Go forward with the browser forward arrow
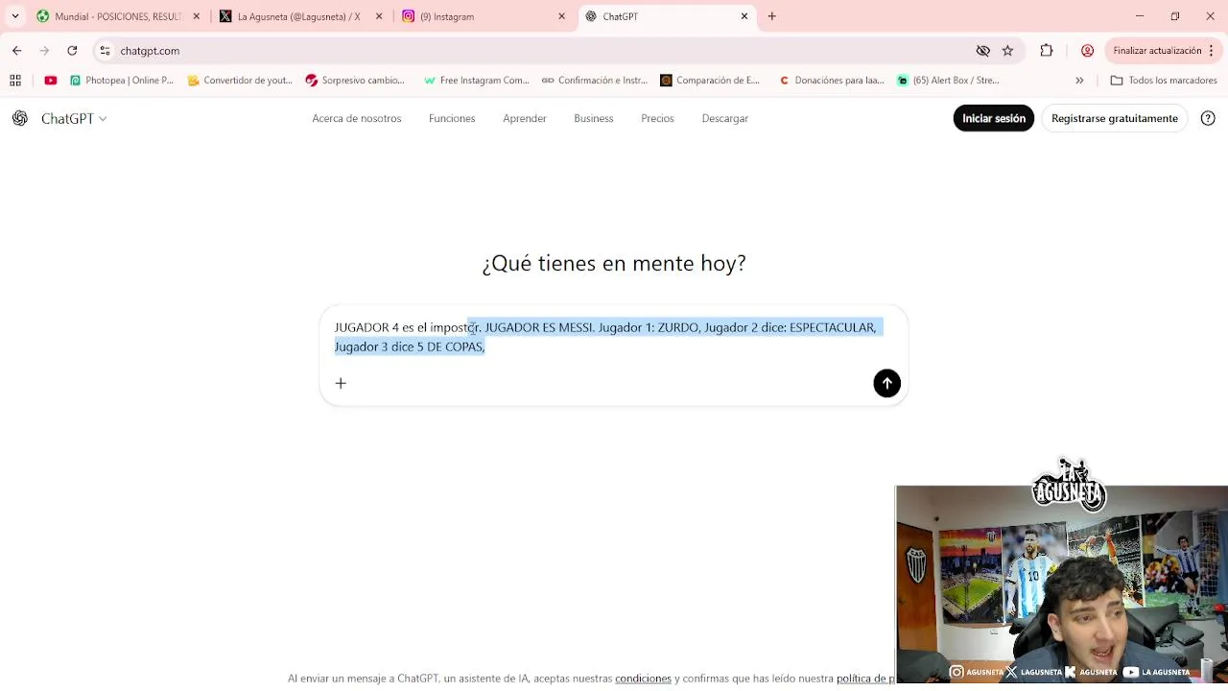Viewport: 1228px width, 691px height. pos(44,51)
